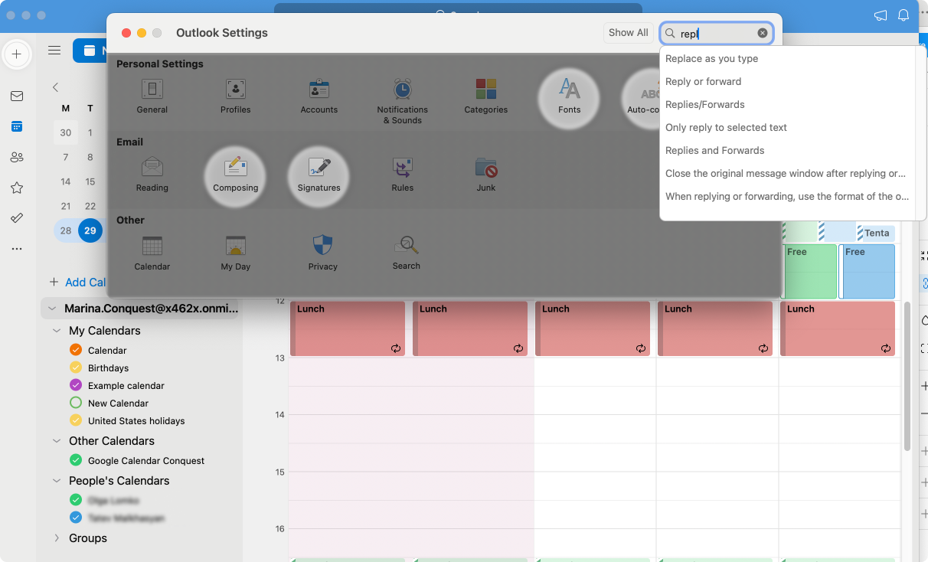Toggle the Birthdays calendar checkbox
The image size is (928, 562).
(75, 368)
